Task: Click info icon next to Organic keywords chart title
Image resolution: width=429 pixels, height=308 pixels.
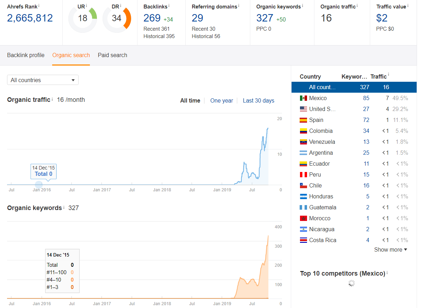Action: (64, 208)
